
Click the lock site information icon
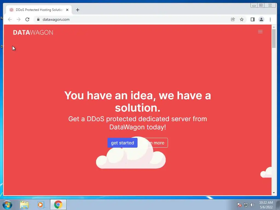(38, 19)
